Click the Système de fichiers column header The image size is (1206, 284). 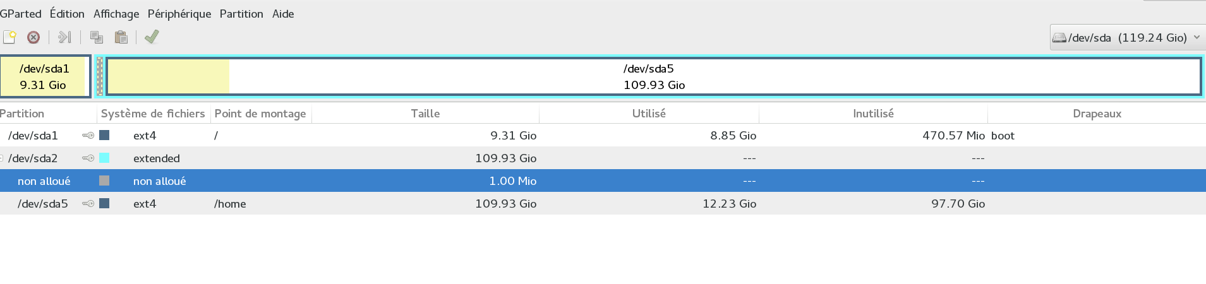153,114
